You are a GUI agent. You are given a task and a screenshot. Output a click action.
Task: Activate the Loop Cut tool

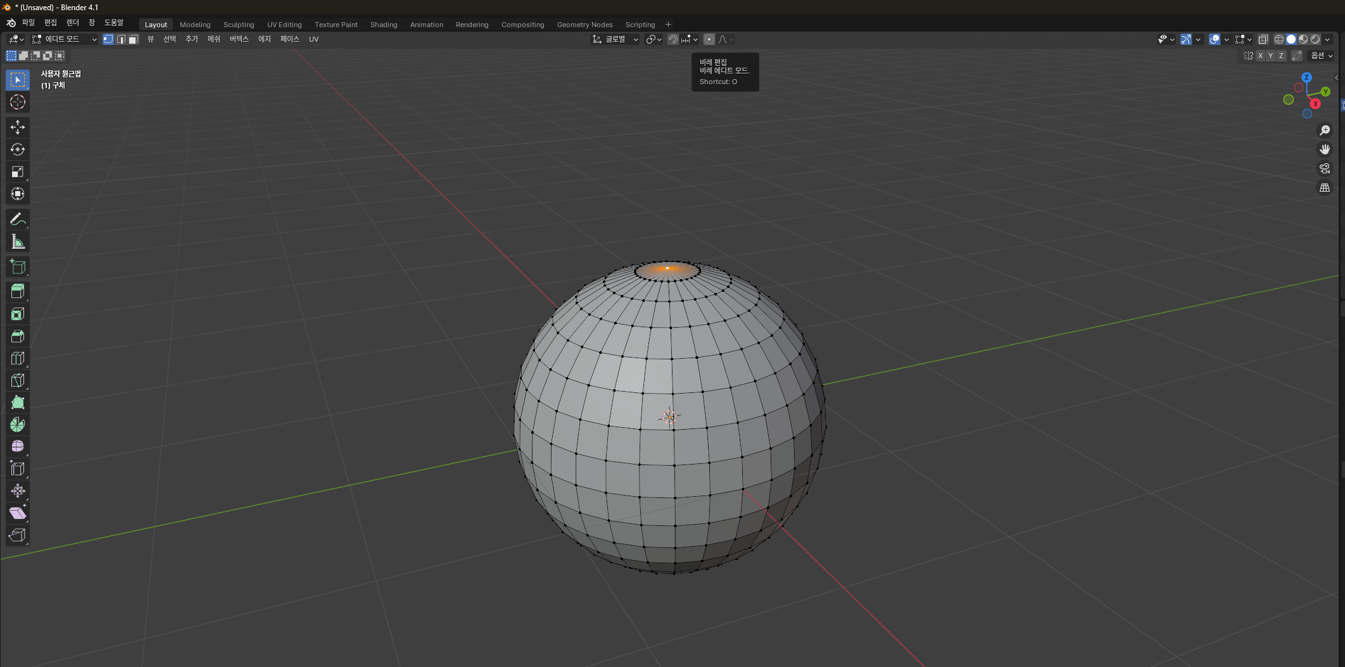point(18,358)
